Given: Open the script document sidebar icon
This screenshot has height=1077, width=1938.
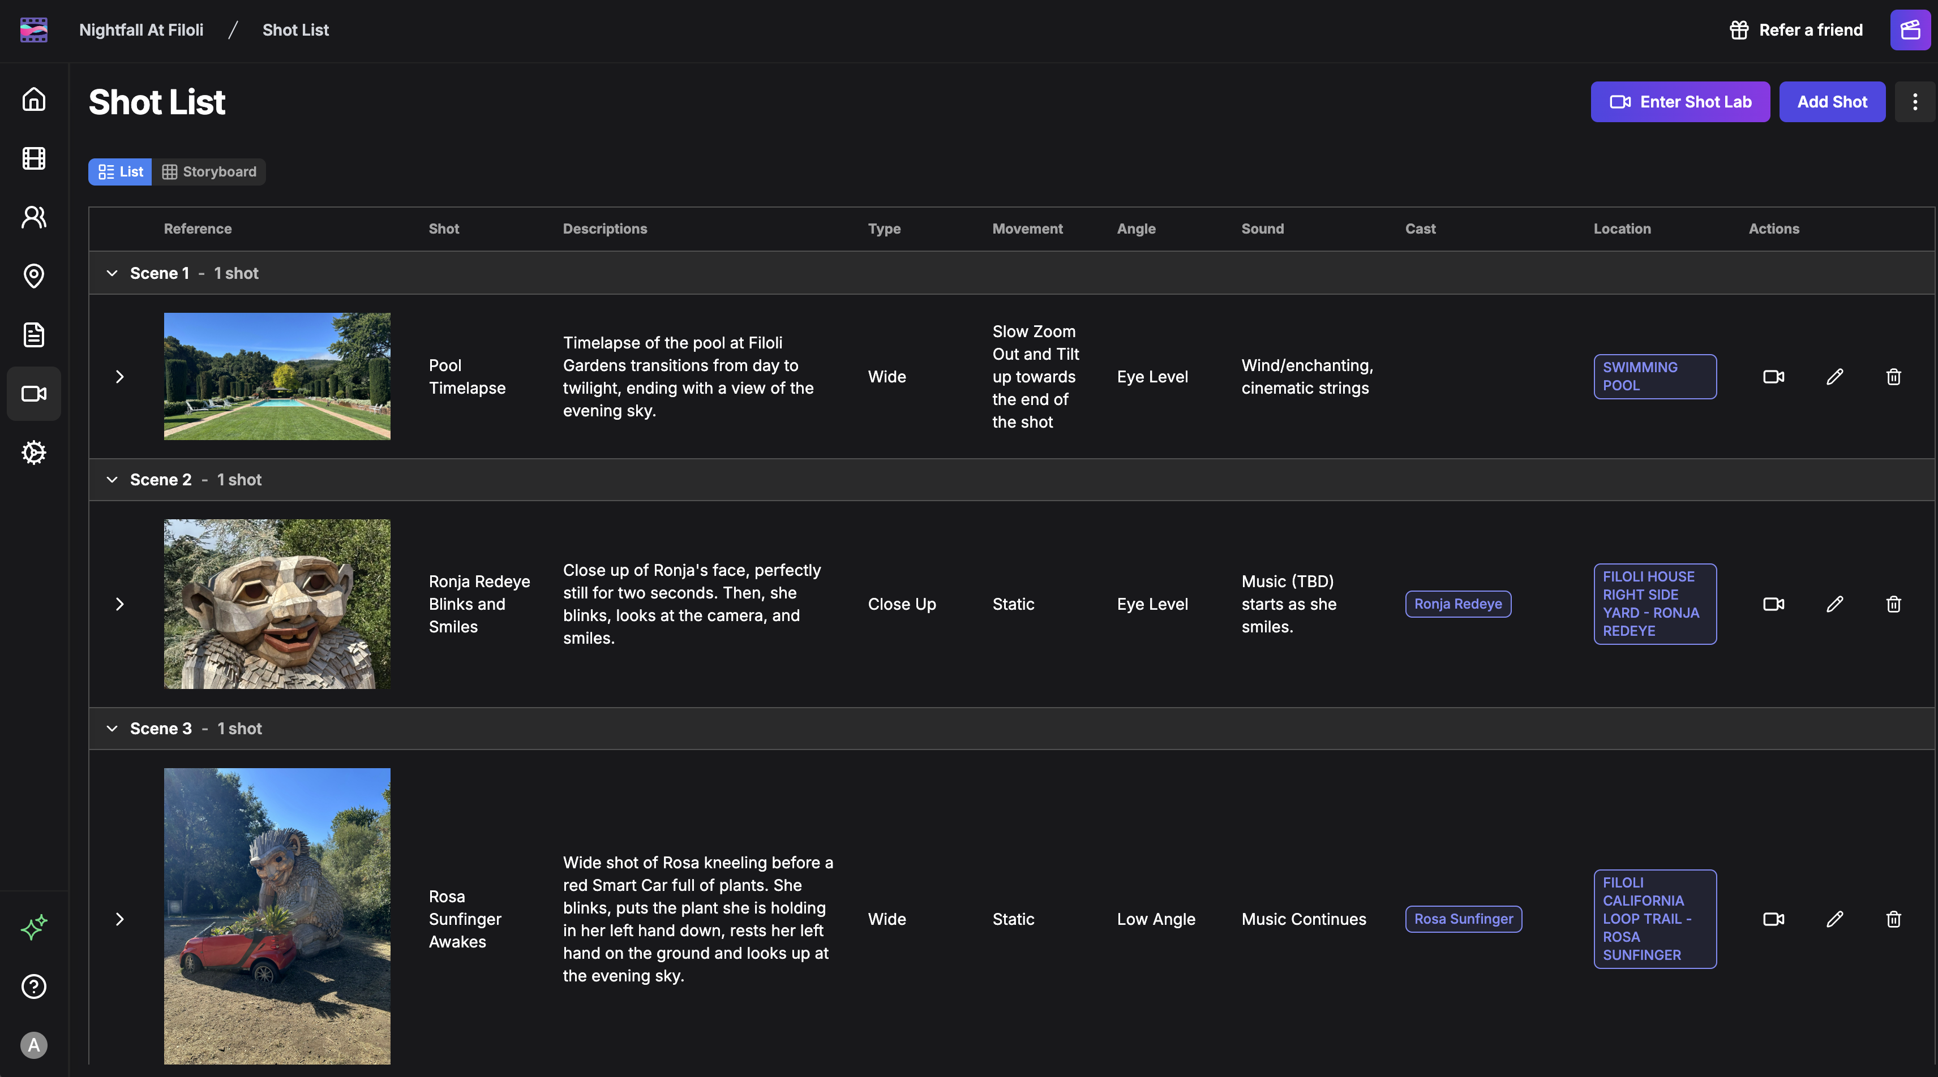Looking at the screenshot, I should click(x=34, y=335).
